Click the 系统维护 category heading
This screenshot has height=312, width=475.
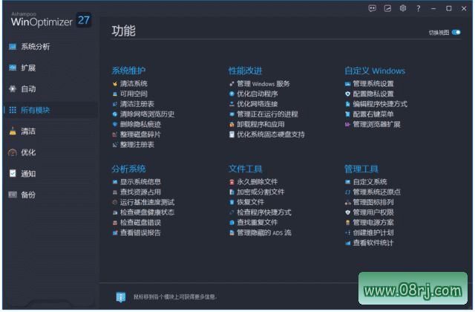click(x=128, y=71)
